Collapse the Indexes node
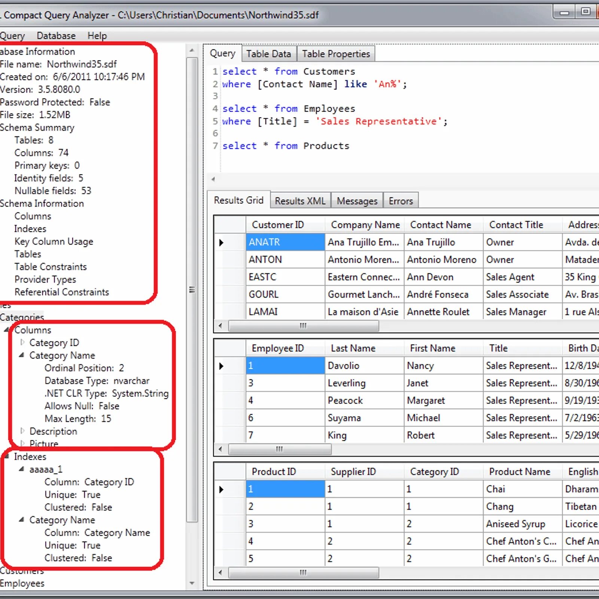599x599 pixels. (7, 456)
